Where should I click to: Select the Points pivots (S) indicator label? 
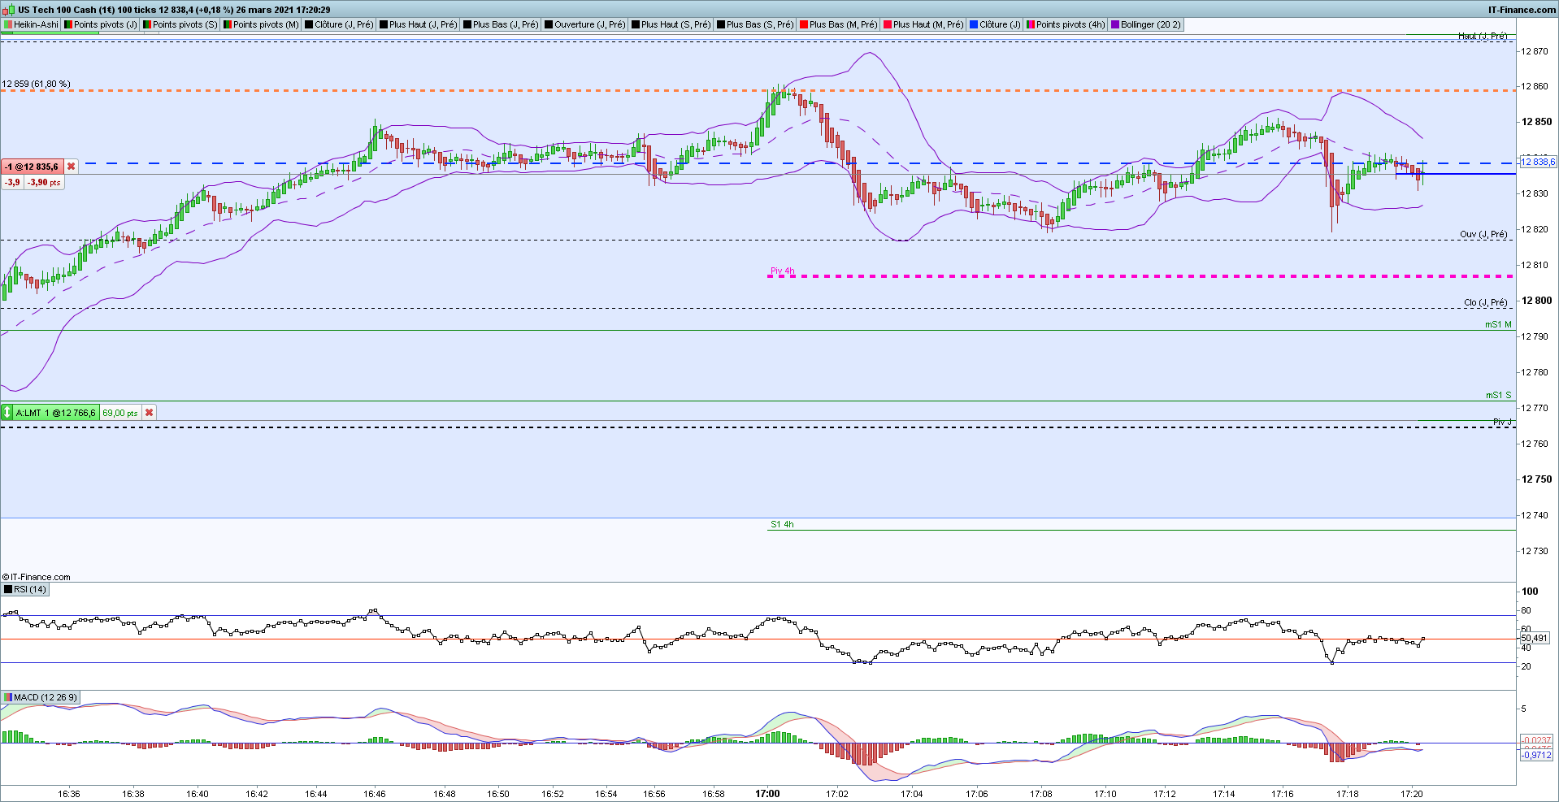coord(180,24)
